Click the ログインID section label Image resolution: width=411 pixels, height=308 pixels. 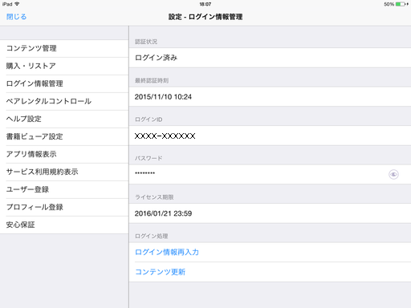(x=149, y=120)
